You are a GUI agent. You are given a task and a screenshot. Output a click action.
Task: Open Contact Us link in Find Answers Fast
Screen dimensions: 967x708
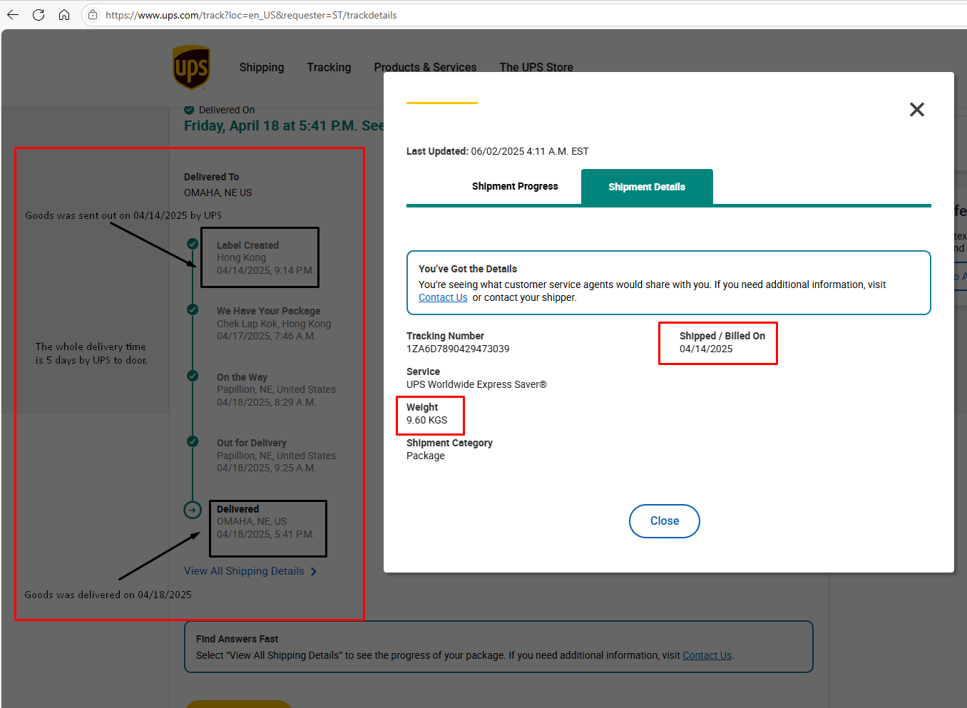(x=707, y=655)
